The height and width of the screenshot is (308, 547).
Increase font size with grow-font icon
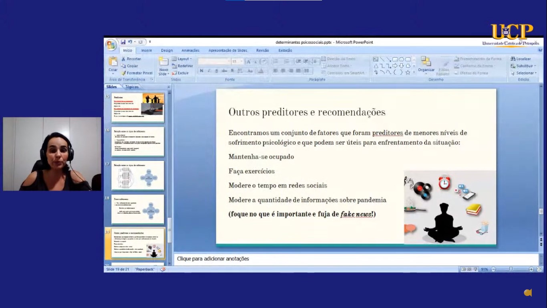click(x=248, y=61)
